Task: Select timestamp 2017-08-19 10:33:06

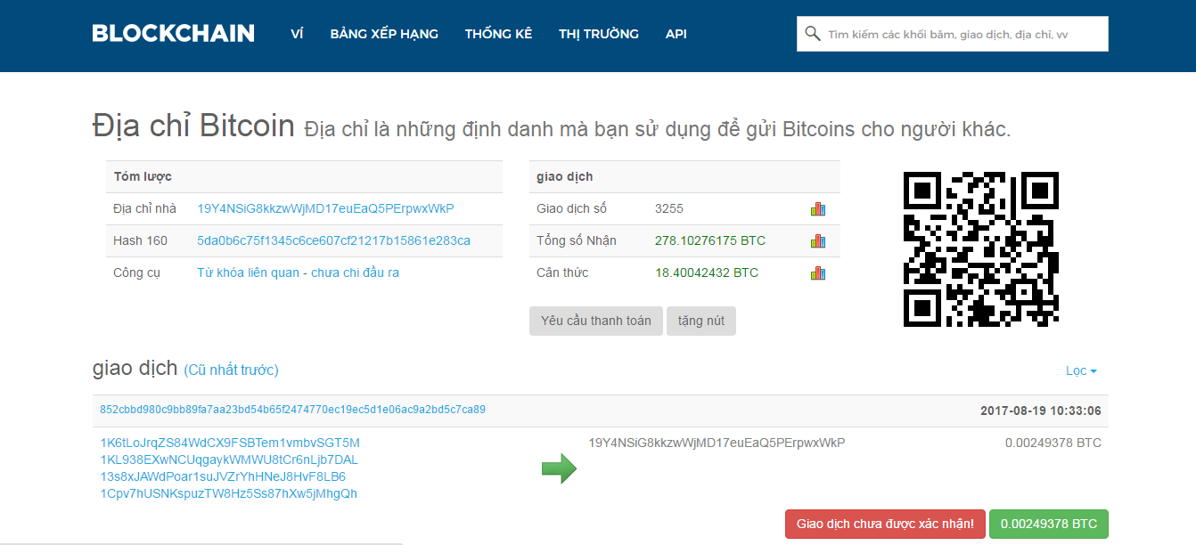Action: pyautogui.click(x=1041, y=411)
